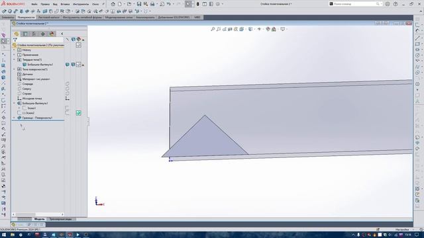This screenshot has height=238, width=424.
Task: Open Options via the gear icon
Action: [x=218, y=4]
